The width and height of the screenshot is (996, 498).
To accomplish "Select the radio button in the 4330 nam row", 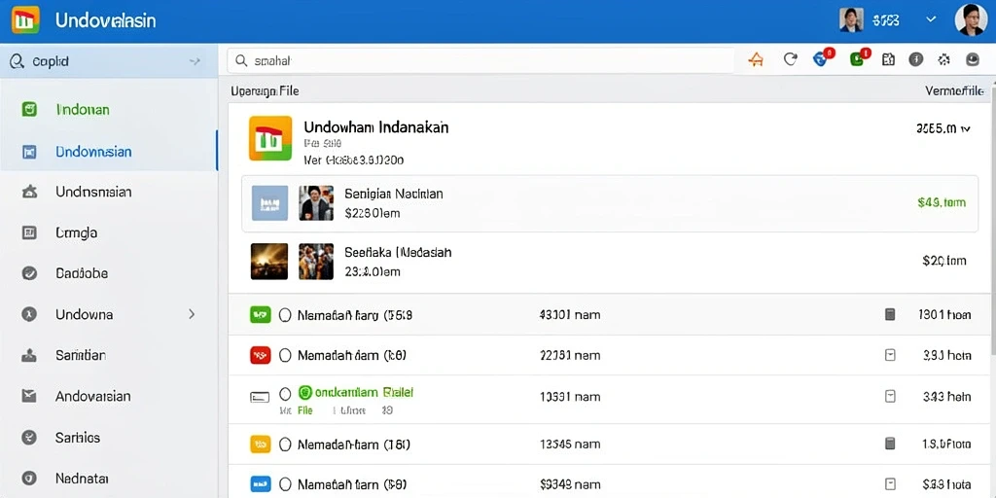I will point(285,314).
